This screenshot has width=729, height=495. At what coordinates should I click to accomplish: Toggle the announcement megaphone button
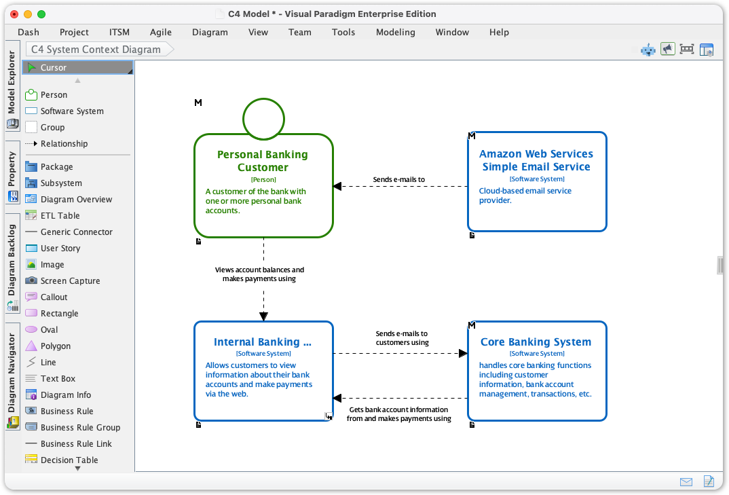(667, 49)
